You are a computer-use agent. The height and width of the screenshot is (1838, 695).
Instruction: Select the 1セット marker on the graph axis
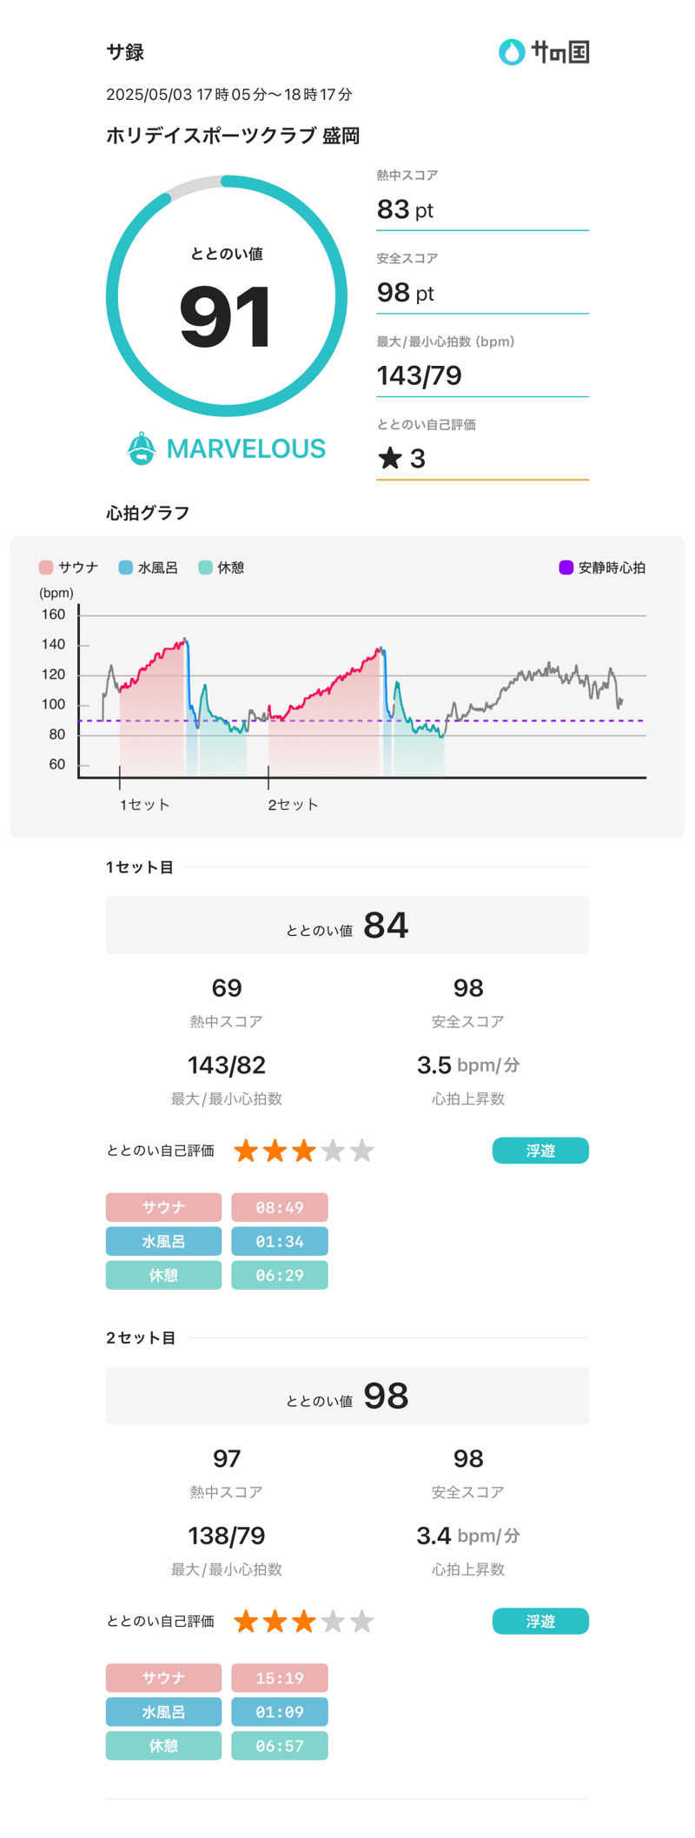(144, 804)
